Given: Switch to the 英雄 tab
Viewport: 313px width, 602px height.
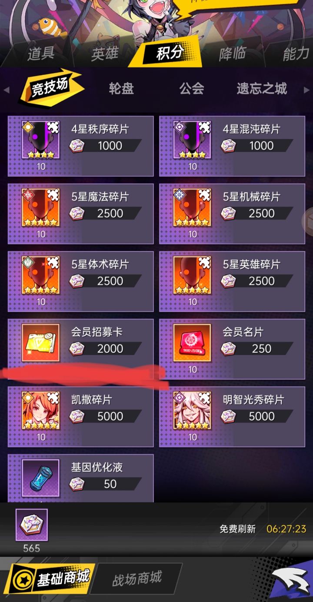Looking at the screenshot, I should (105, 54).
